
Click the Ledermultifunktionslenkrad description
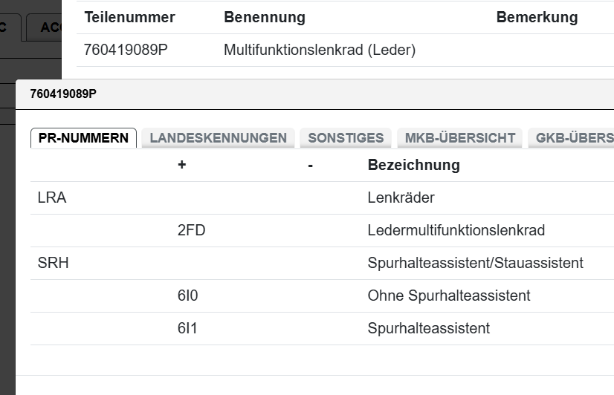click(x=456, y=230)
